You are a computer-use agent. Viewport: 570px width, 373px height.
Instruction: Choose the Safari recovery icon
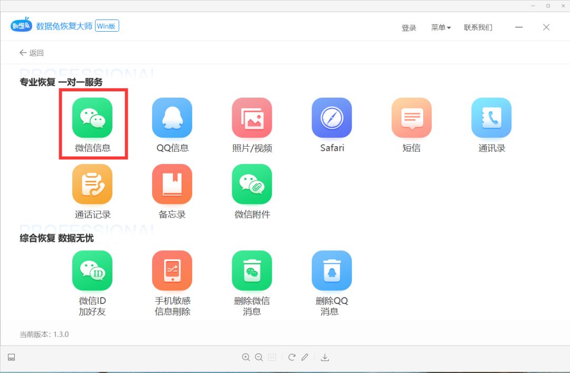coord(331,118)
